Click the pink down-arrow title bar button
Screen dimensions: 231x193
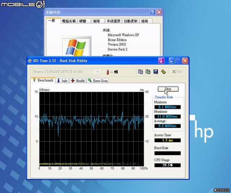click(x=161, y=61)
